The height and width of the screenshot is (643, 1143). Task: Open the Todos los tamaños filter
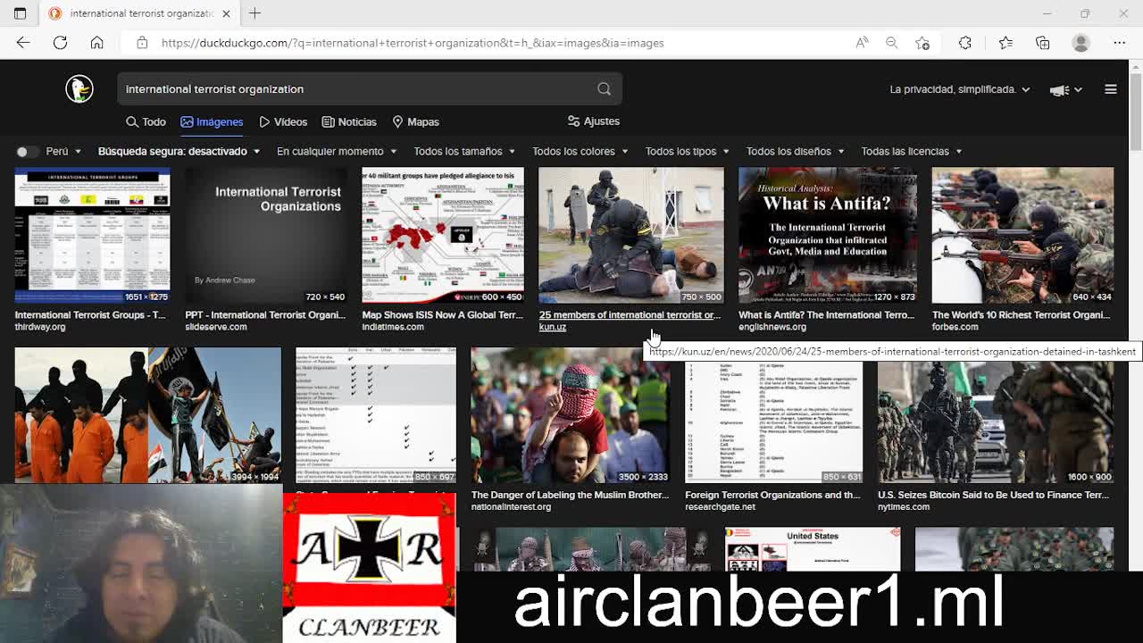click(x=464, y=152)
